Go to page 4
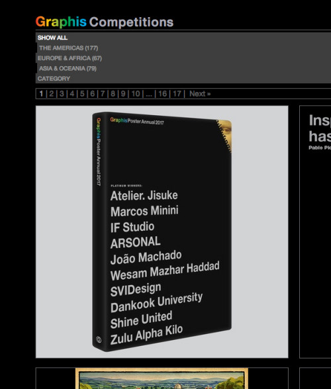The width and height of the screenshot is (331, 389). 72,94
